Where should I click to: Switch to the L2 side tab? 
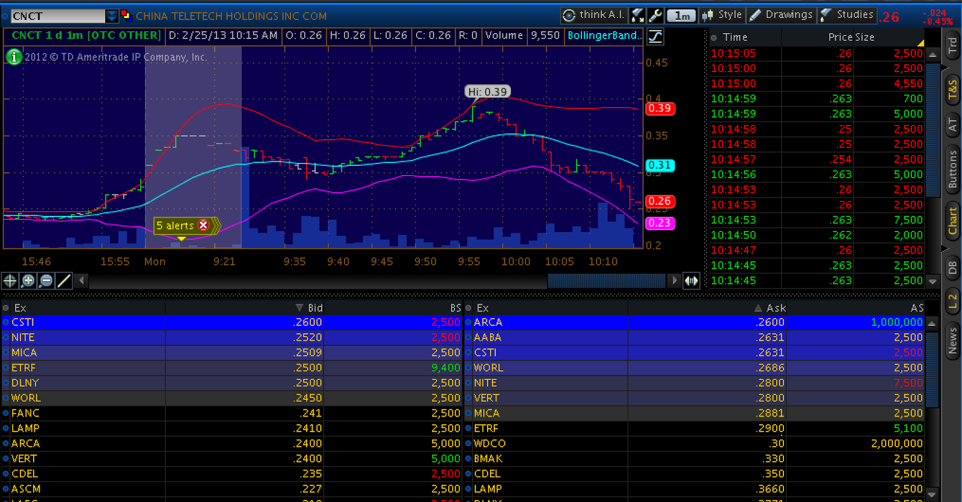[x=952, y=302]
